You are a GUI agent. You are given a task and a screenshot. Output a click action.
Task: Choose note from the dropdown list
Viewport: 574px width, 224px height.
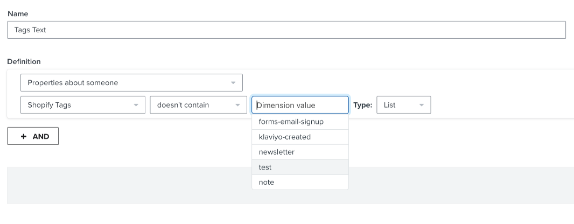[x=267, y=182]
